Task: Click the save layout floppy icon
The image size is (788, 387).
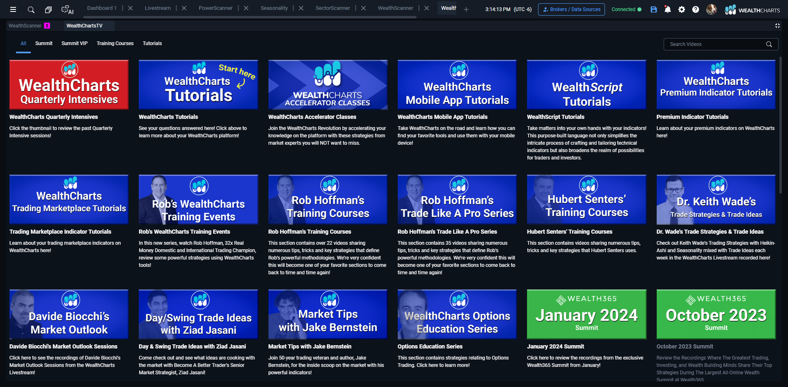Action: [x=654, y=9]
